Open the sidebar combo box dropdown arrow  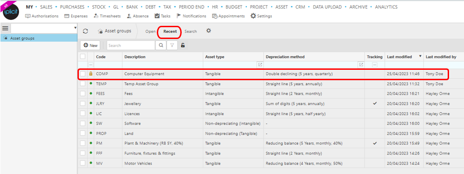tap(75, 28)
